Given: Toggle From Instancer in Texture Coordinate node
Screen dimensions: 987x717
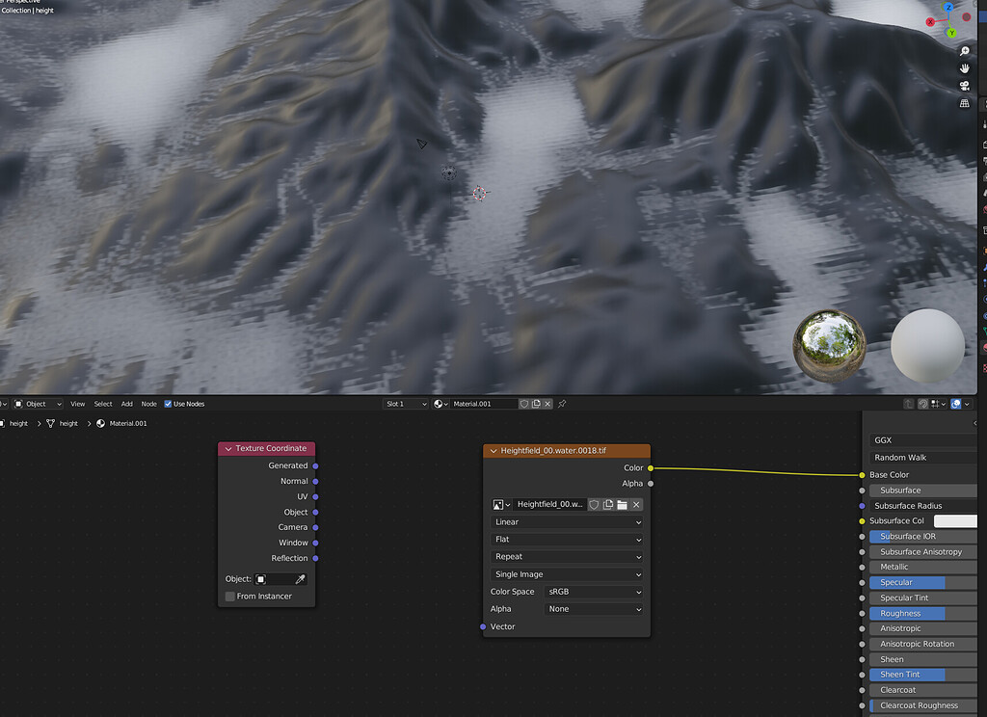Looking at the screenshot, I should click(230, 596).
